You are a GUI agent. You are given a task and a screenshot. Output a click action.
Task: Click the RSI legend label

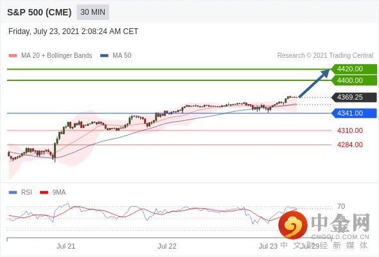coord(26,193)
